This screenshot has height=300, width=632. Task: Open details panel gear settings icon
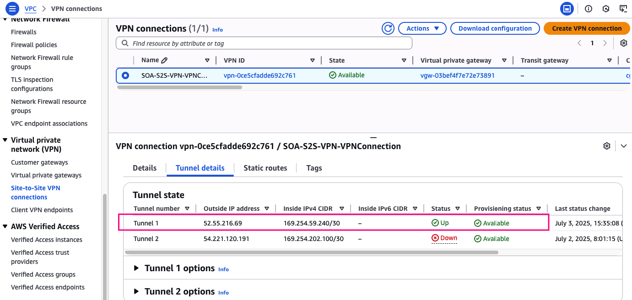[607, 146]
